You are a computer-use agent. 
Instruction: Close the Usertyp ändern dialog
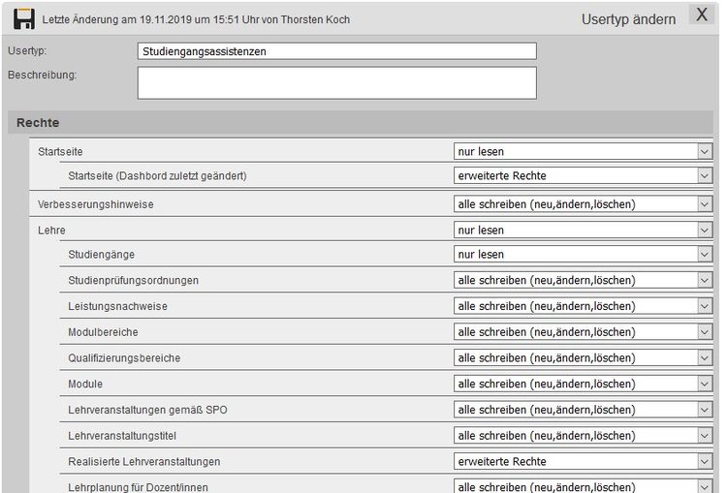pyautogui.click(x=702, y=15)
